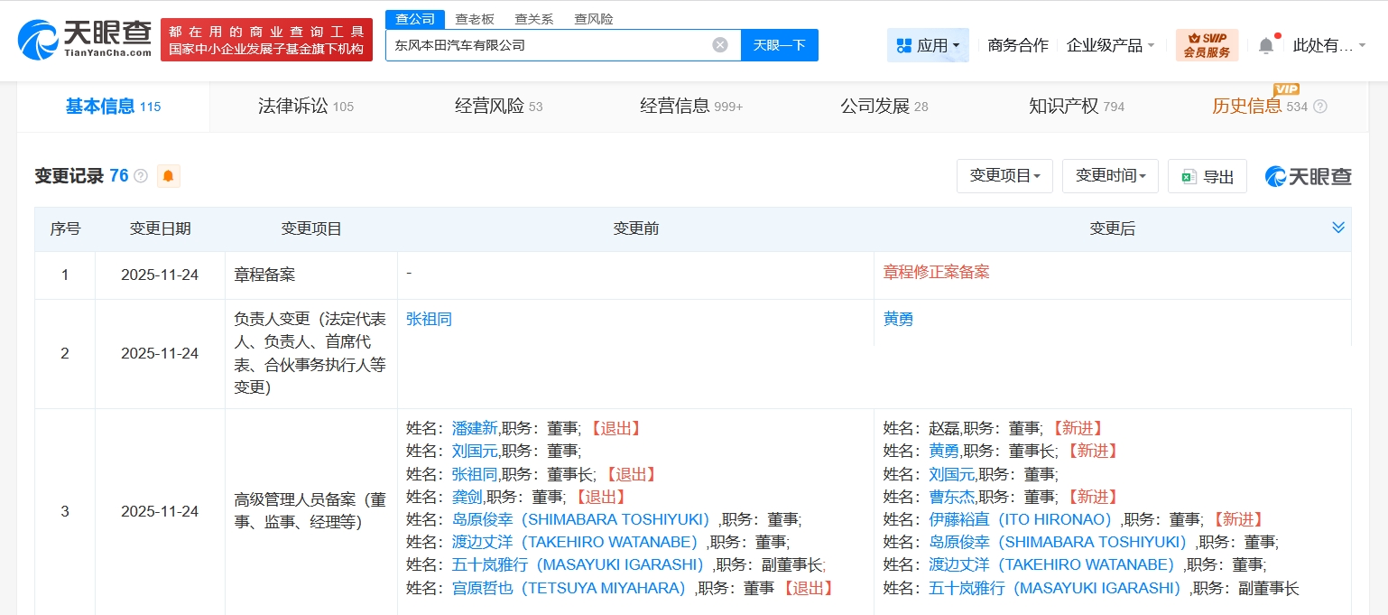The image size is (1388, 615).
Task: Click the company name search input field
Action: click(x=546, y=45)
